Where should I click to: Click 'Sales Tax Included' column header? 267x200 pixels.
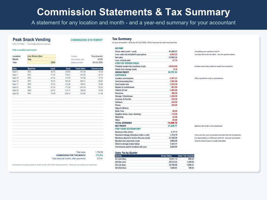pos(186,156)
